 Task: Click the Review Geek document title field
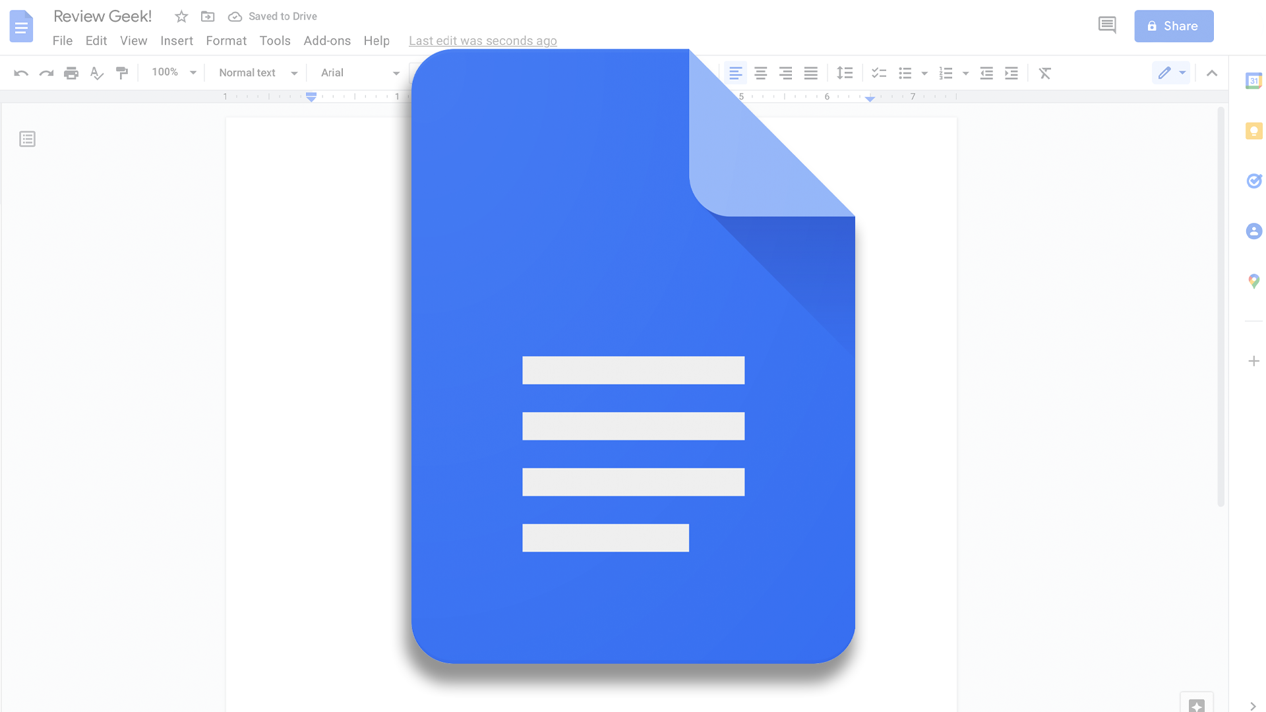103,16
